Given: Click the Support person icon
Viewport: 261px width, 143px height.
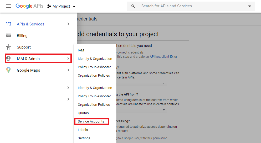Looking at the screenshot, I should [x=8, y=47].
